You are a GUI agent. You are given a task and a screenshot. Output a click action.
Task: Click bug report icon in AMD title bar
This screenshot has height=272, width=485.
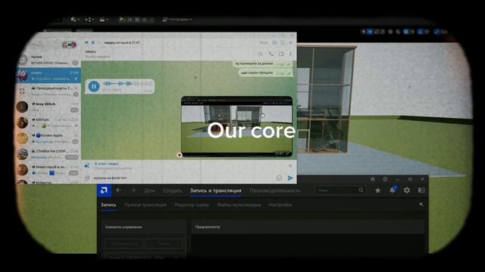click(x=373, y=179)
